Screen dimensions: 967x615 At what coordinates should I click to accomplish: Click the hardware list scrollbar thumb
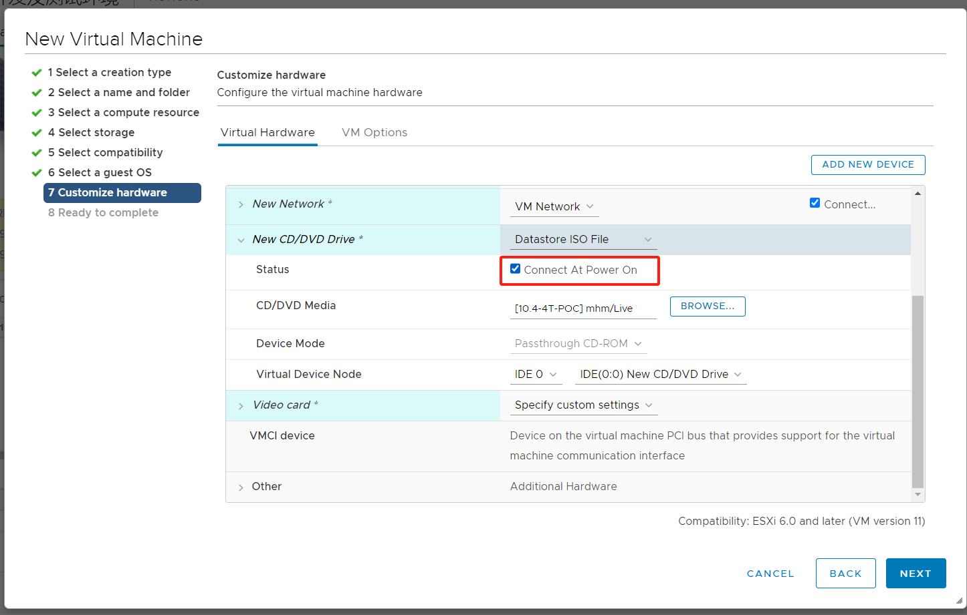point(918,391)
